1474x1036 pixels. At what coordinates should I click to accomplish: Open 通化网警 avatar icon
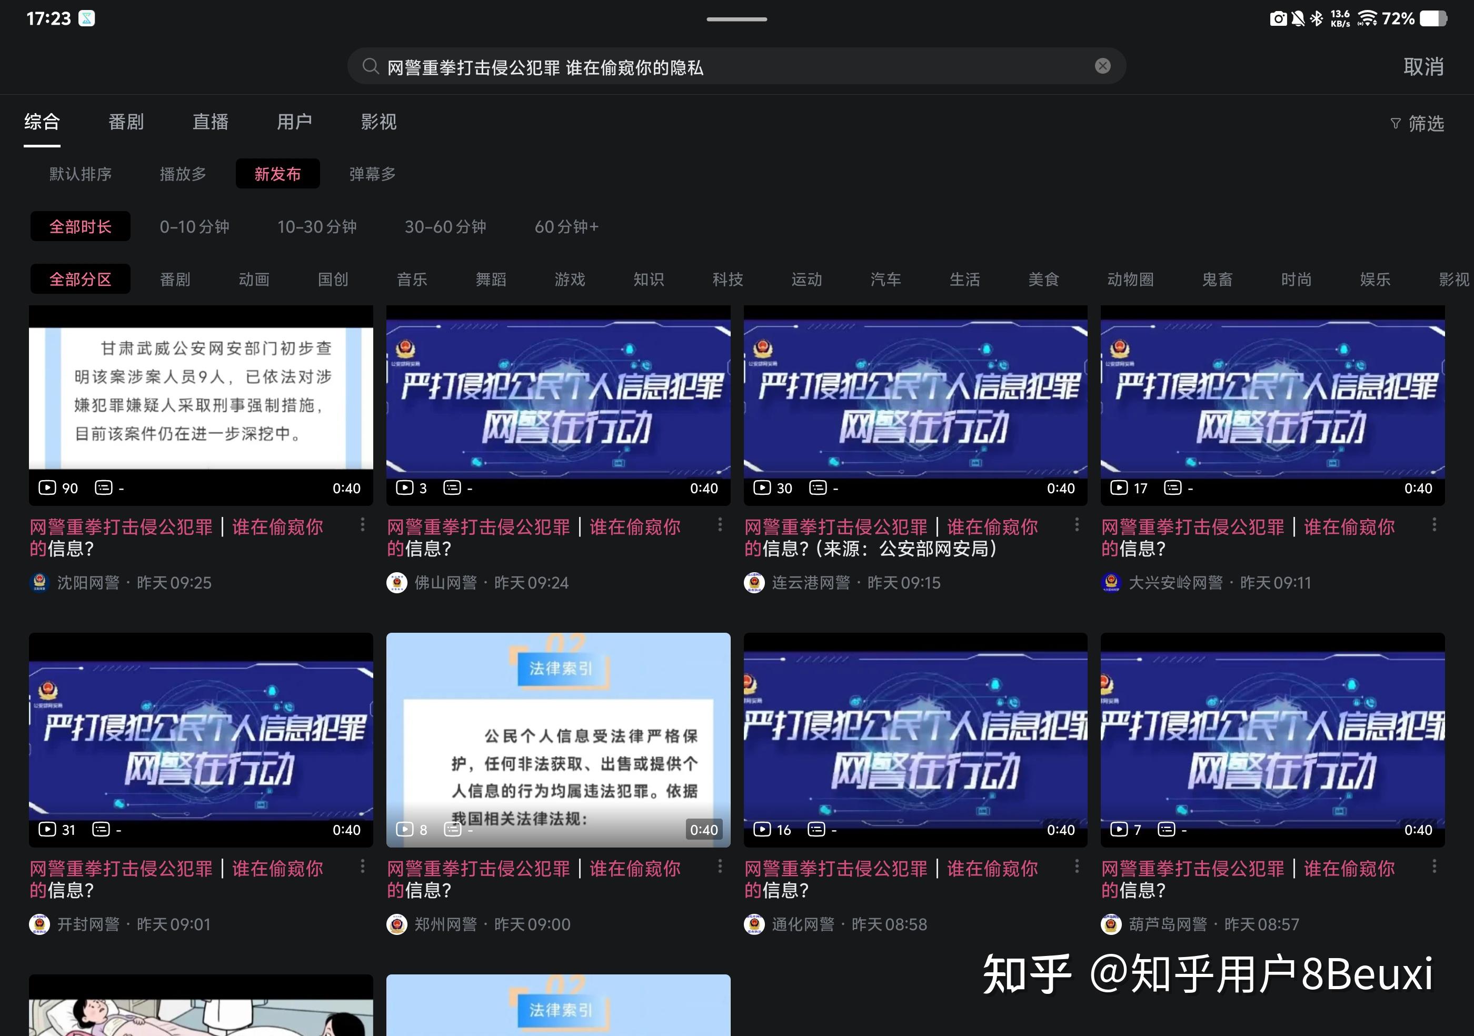point(754,924)
